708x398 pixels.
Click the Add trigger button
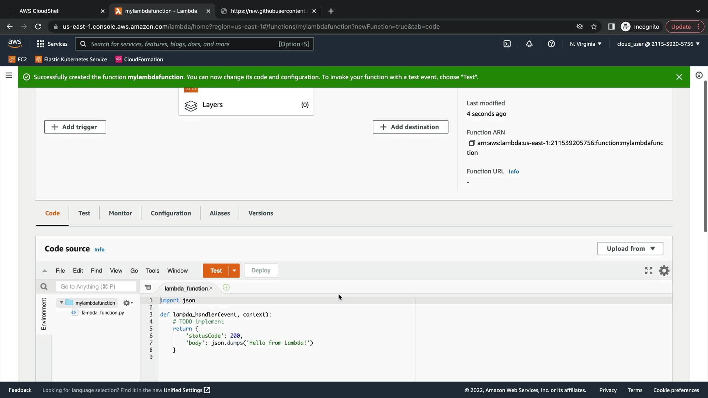[x=75, y=127]
